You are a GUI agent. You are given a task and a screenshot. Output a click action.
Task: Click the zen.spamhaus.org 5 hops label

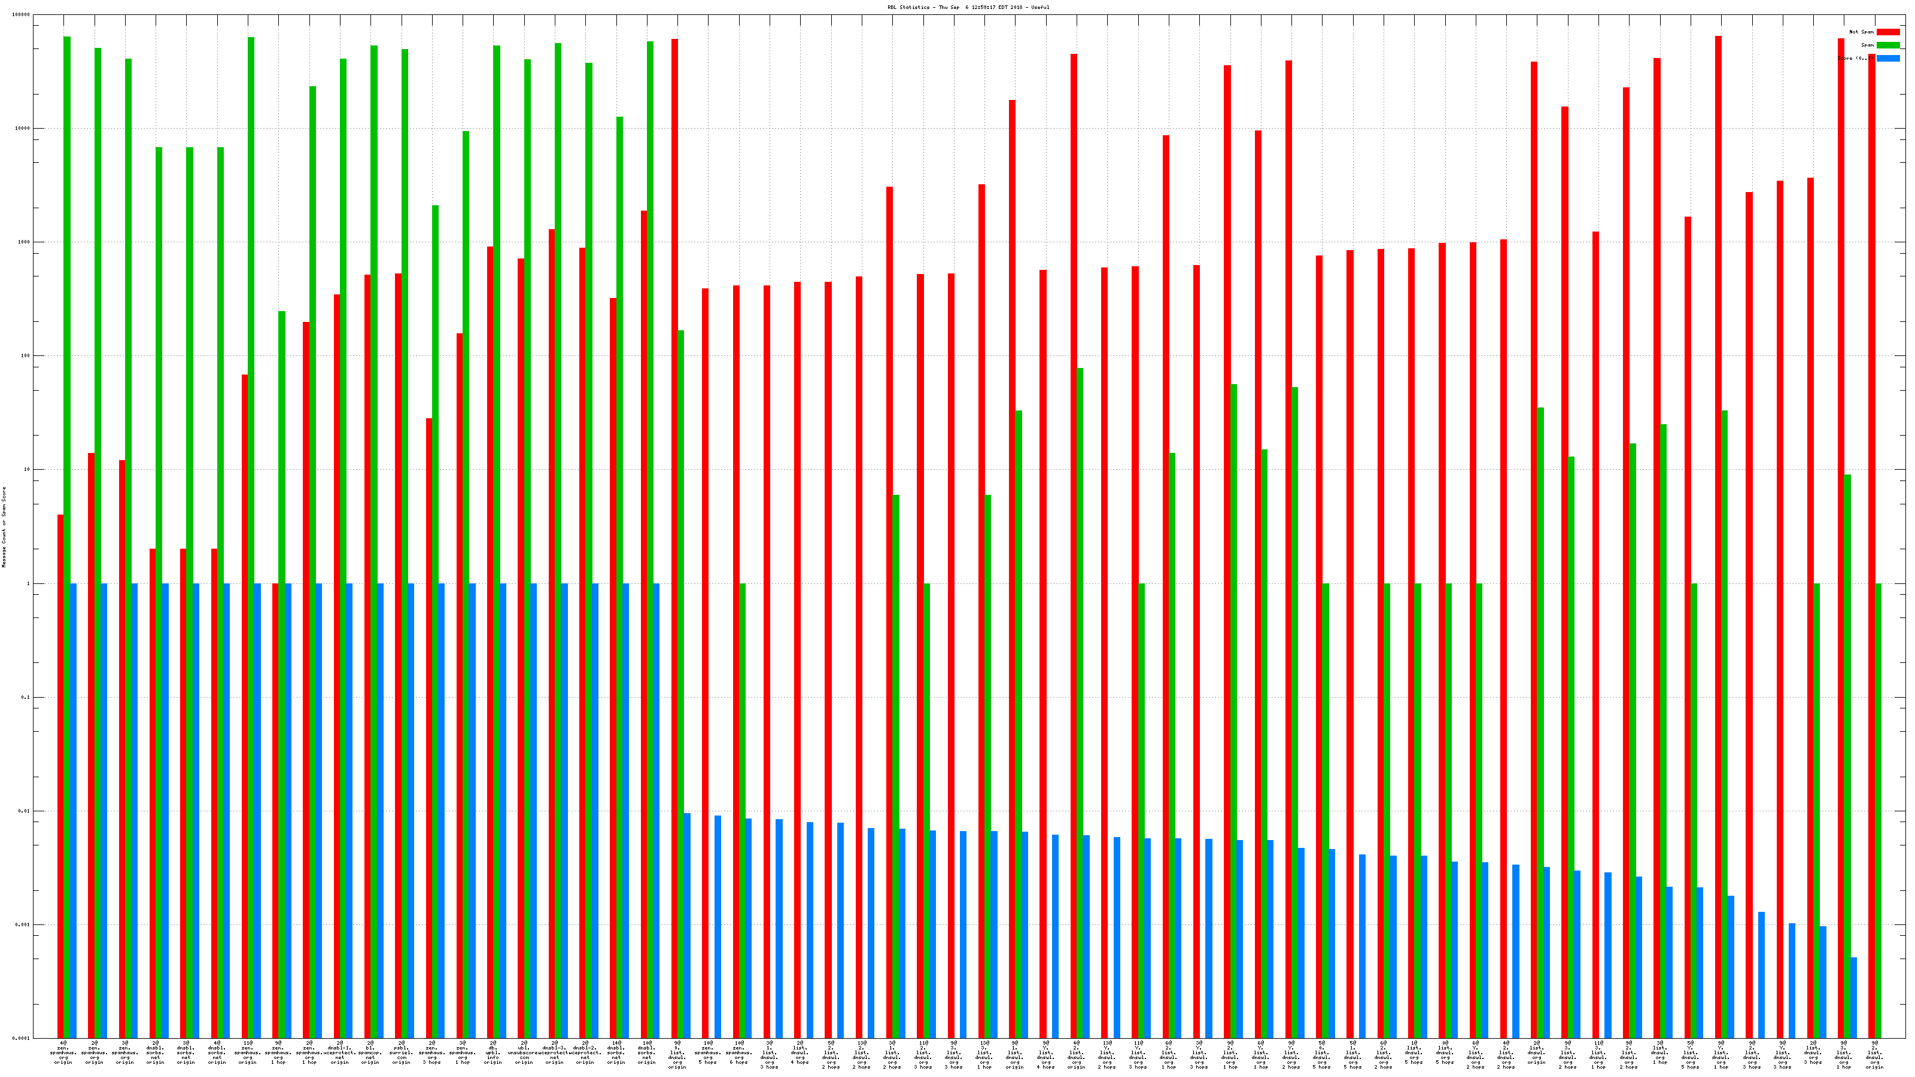(708, 1052)
